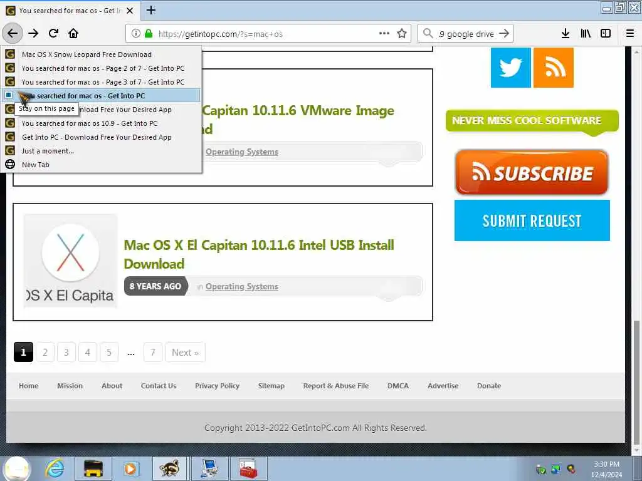642x481 pixels.
Task: Open the red toolbox taskbar app
Action: point(248,468)
